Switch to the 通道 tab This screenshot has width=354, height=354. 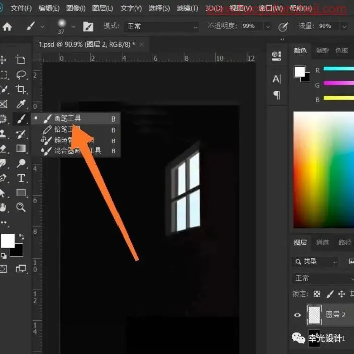(x=322, y=242)
